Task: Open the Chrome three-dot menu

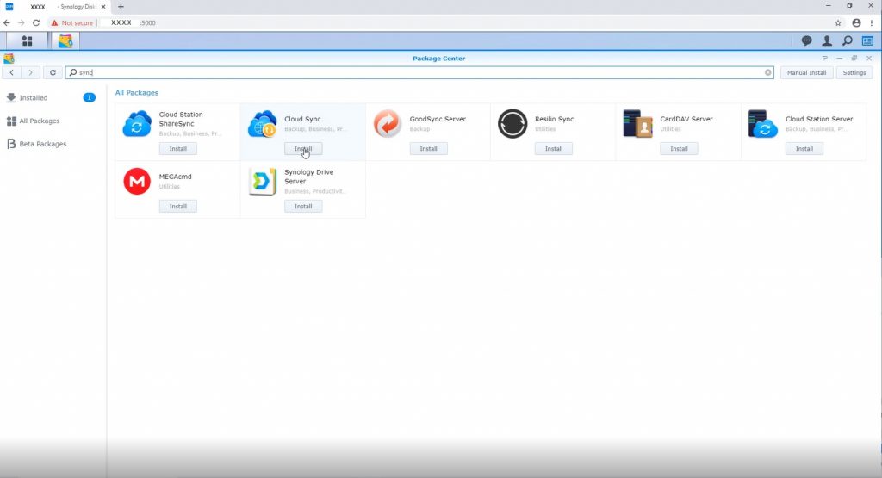Action: coord(872,22)
